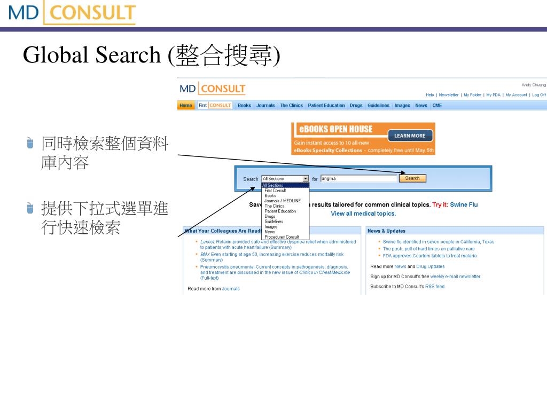Open the Patient Education tab

pos(326,105)
